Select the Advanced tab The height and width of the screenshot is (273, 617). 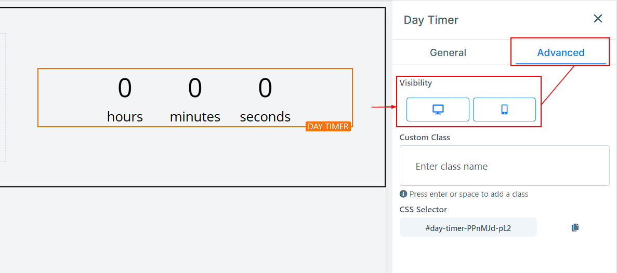pyautogui.click(x=560, y=52)
